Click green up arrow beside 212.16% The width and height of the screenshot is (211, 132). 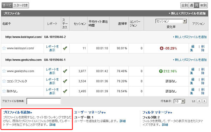coord(161,71)
